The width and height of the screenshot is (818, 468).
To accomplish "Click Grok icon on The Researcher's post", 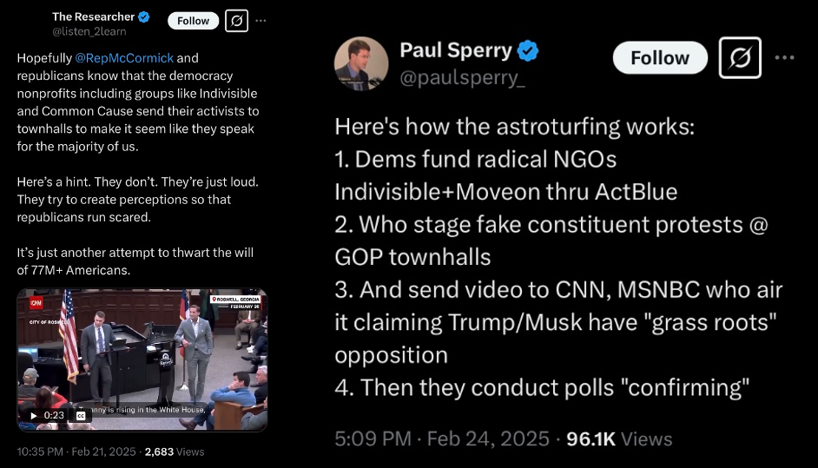I will [x=237, y=21].
